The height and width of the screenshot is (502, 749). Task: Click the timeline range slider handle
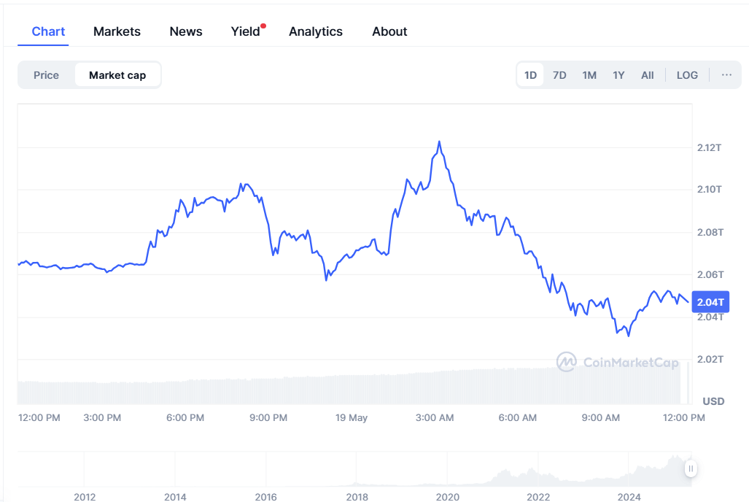click(690, 468)
